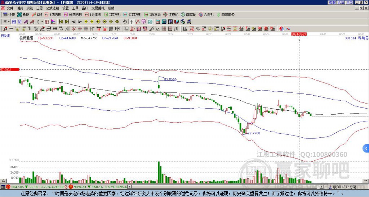Open the 帮助 menu

point(111,8)
